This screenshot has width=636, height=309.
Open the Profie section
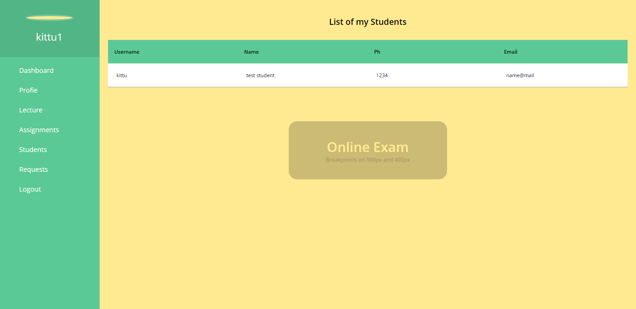click(28, 90)
